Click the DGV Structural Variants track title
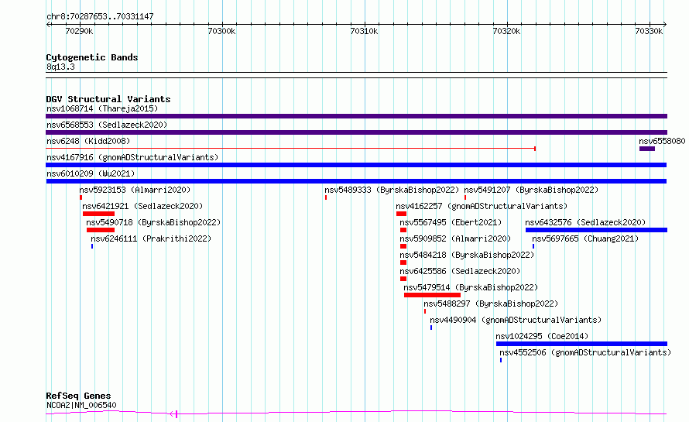The width and height of the screenshot is (689, 422). (108, 99)
